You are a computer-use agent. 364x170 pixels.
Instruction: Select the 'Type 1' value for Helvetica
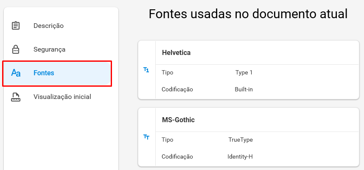click(244, 73)
